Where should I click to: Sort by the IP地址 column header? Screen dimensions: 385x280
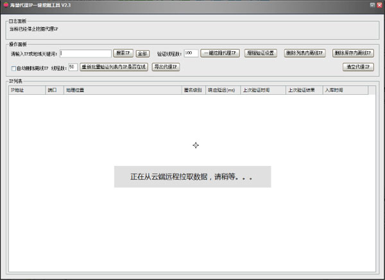(27, 90)
